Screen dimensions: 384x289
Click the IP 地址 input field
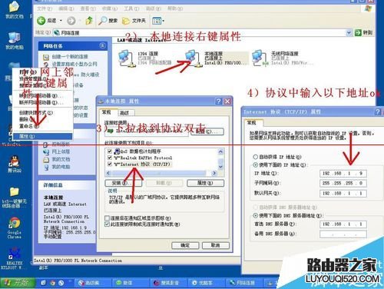tap(343, 174)
